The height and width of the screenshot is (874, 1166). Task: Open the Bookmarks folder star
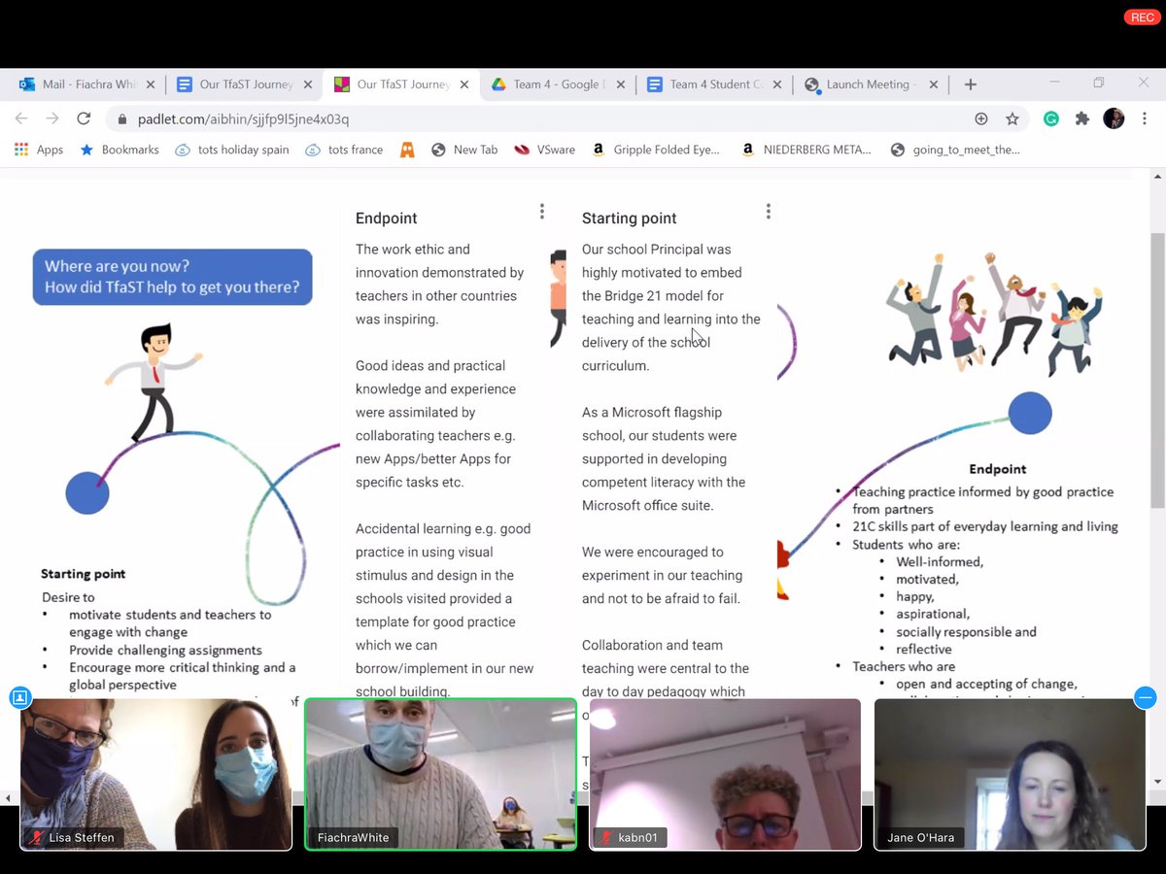(x=119, y=150)
